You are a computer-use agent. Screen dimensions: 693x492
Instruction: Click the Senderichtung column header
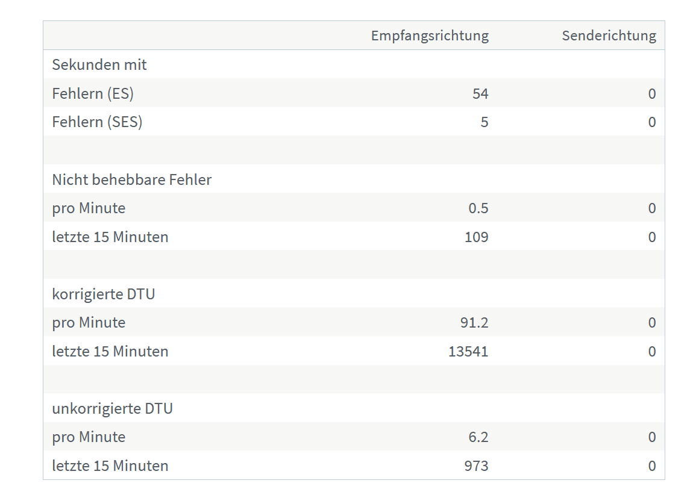click(609, 36)
